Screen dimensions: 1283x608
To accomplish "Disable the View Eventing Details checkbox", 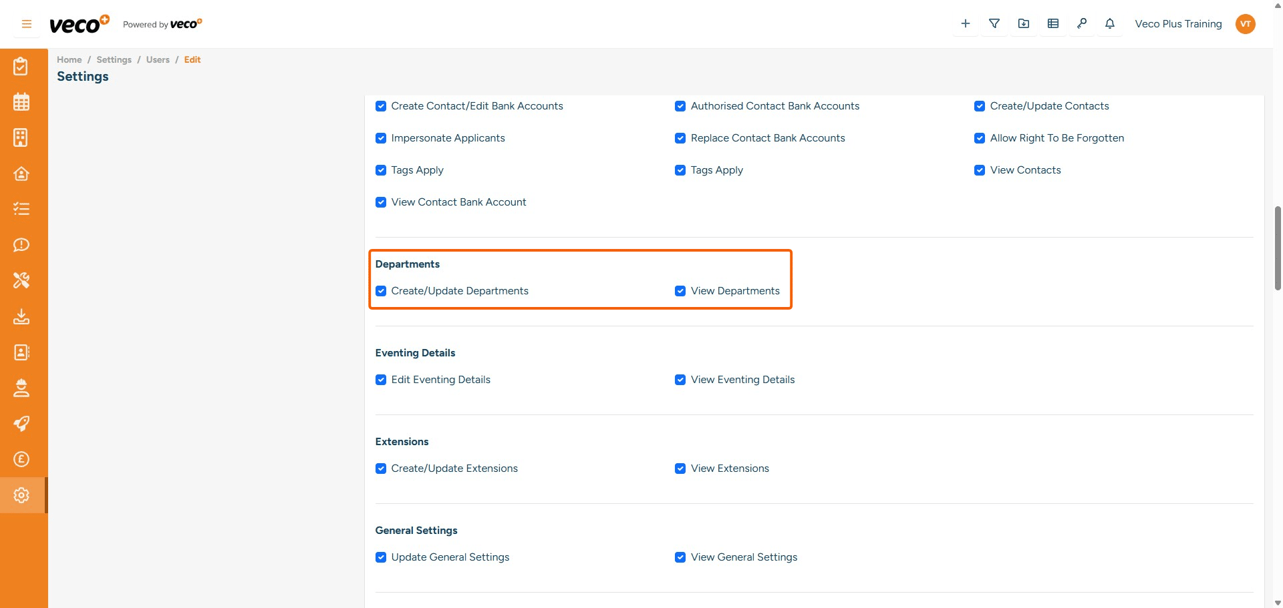I will click(x=680, y=380).
